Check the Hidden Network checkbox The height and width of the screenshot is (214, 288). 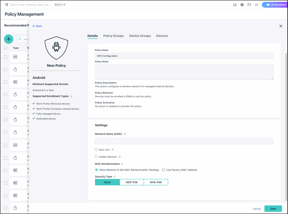96,157
